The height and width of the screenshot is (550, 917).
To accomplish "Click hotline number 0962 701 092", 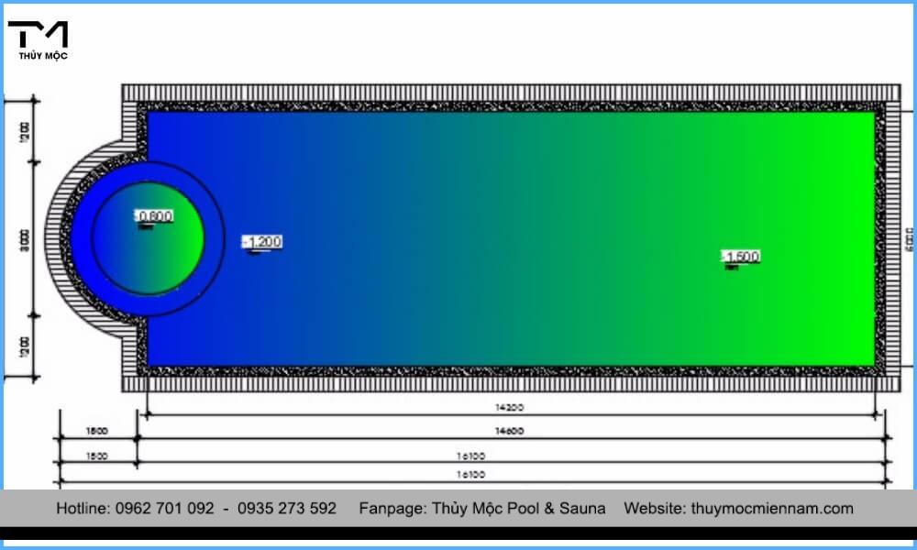I will point(165,509).
